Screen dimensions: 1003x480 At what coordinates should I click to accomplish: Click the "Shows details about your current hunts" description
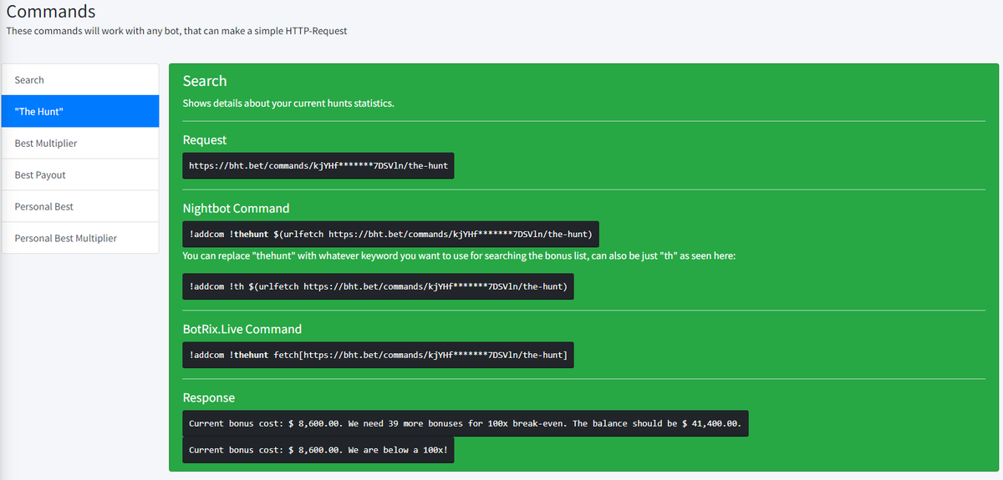[x=288, y=104]
